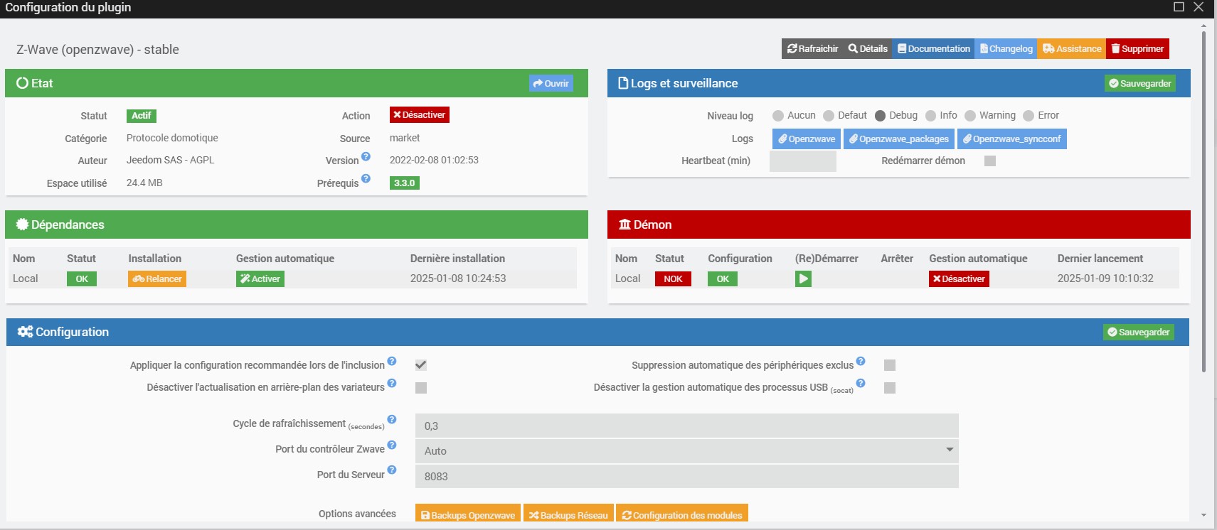Open Assistance for the plugin
The image size is (1217, 530).
(1071, 48)
